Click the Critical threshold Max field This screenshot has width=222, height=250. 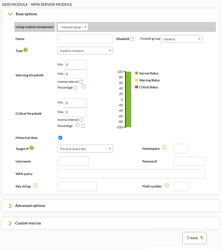pos(75,112)
